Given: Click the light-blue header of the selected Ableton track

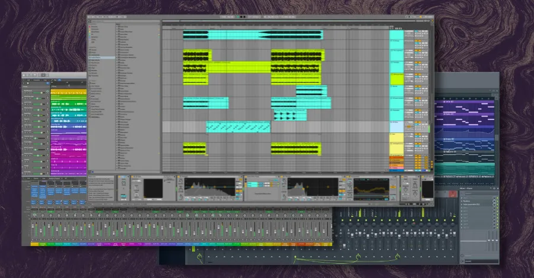Looking at the screenshot, I should (396, 127).
